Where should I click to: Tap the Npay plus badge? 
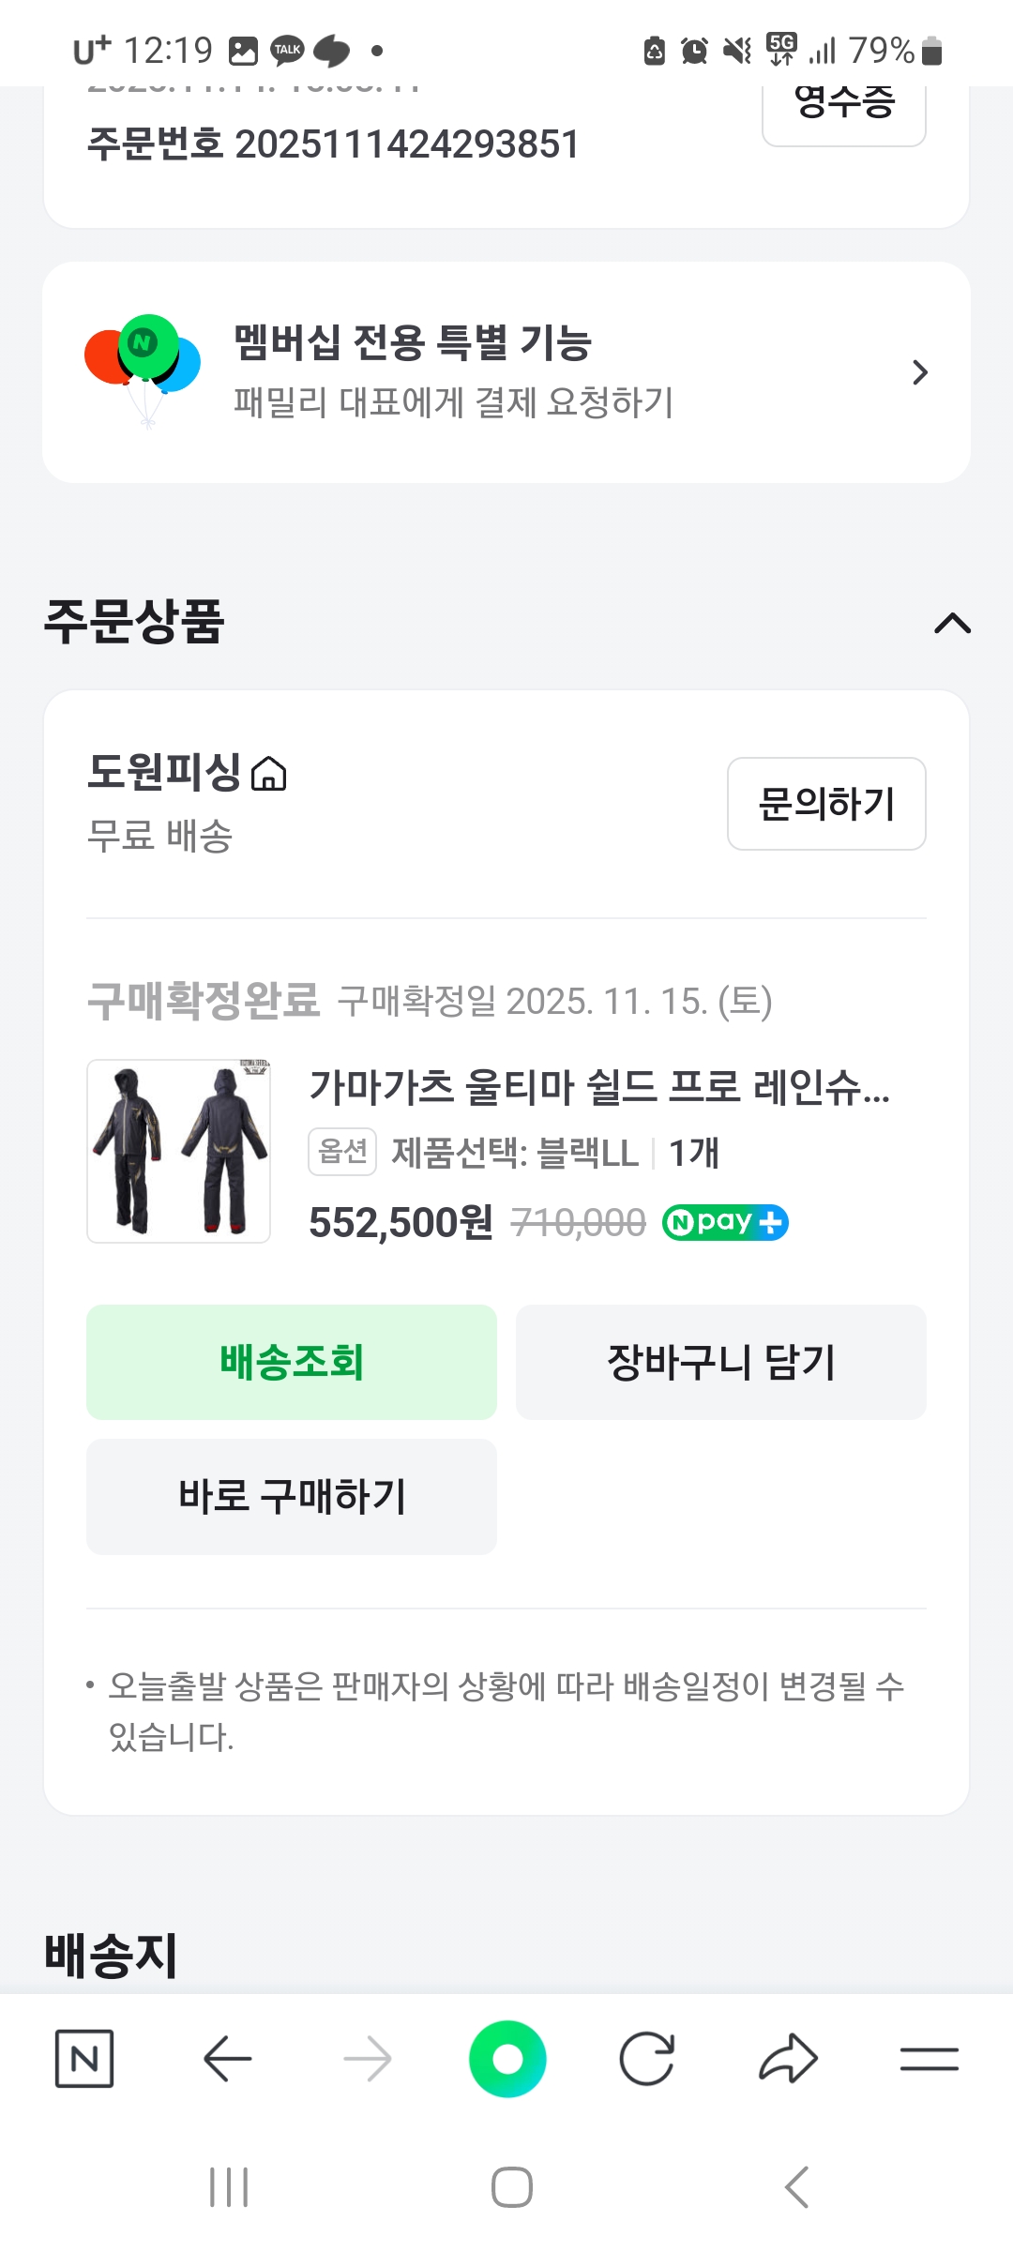pyautogui.click(x=725, y=1222)
